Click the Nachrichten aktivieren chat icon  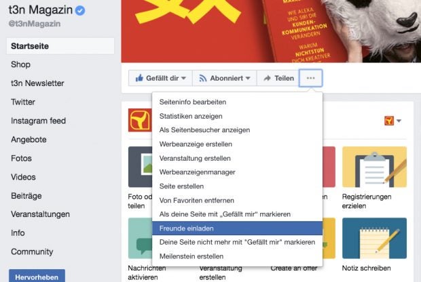140,238
